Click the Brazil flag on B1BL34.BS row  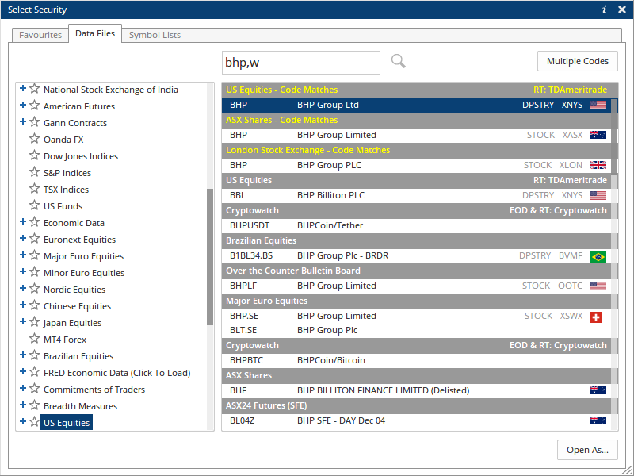click(598, 256)
